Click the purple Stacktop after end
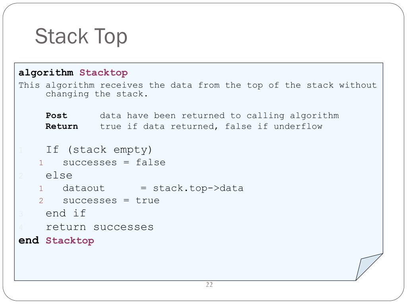Screen dimensions: 407x305 click(70, 240)
